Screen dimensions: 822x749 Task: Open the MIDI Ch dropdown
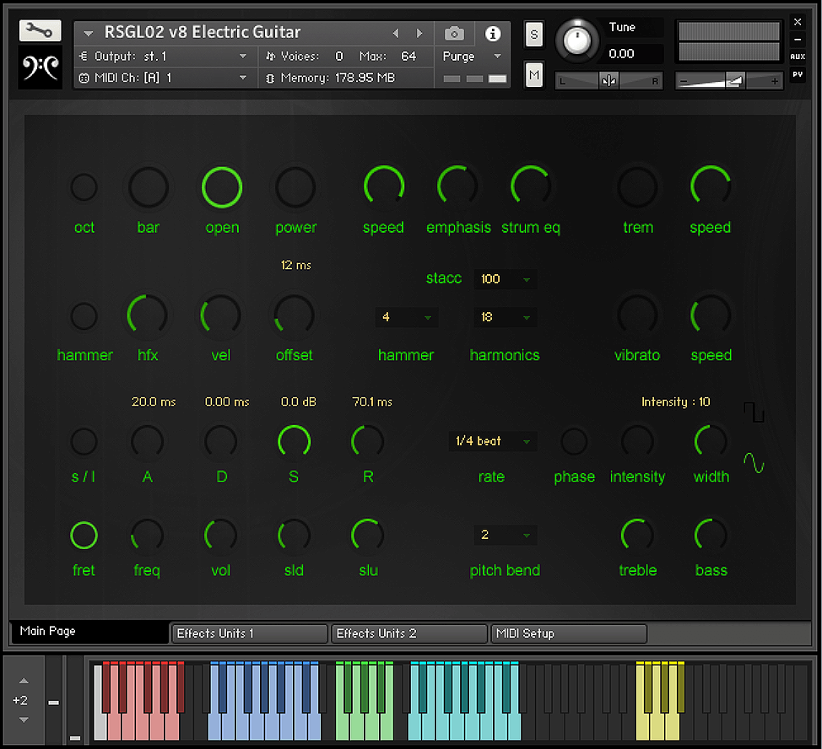point(243,78)
